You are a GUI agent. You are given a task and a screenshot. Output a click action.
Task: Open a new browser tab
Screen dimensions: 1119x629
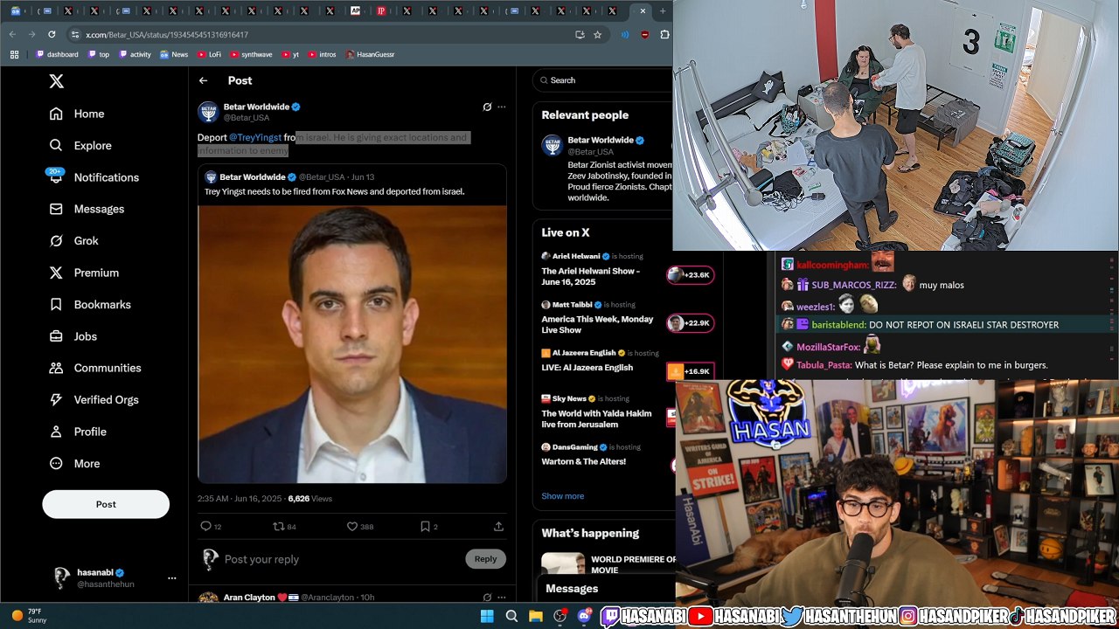(x=663, y=11)
